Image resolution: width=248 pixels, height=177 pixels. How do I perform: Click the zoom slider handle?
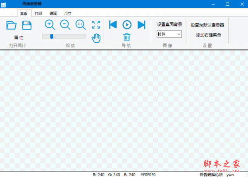coord(52,36)
